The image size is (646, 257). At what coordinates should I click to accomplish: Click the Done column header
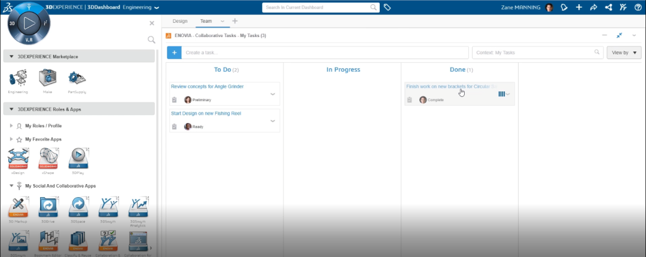click(461, 69)
